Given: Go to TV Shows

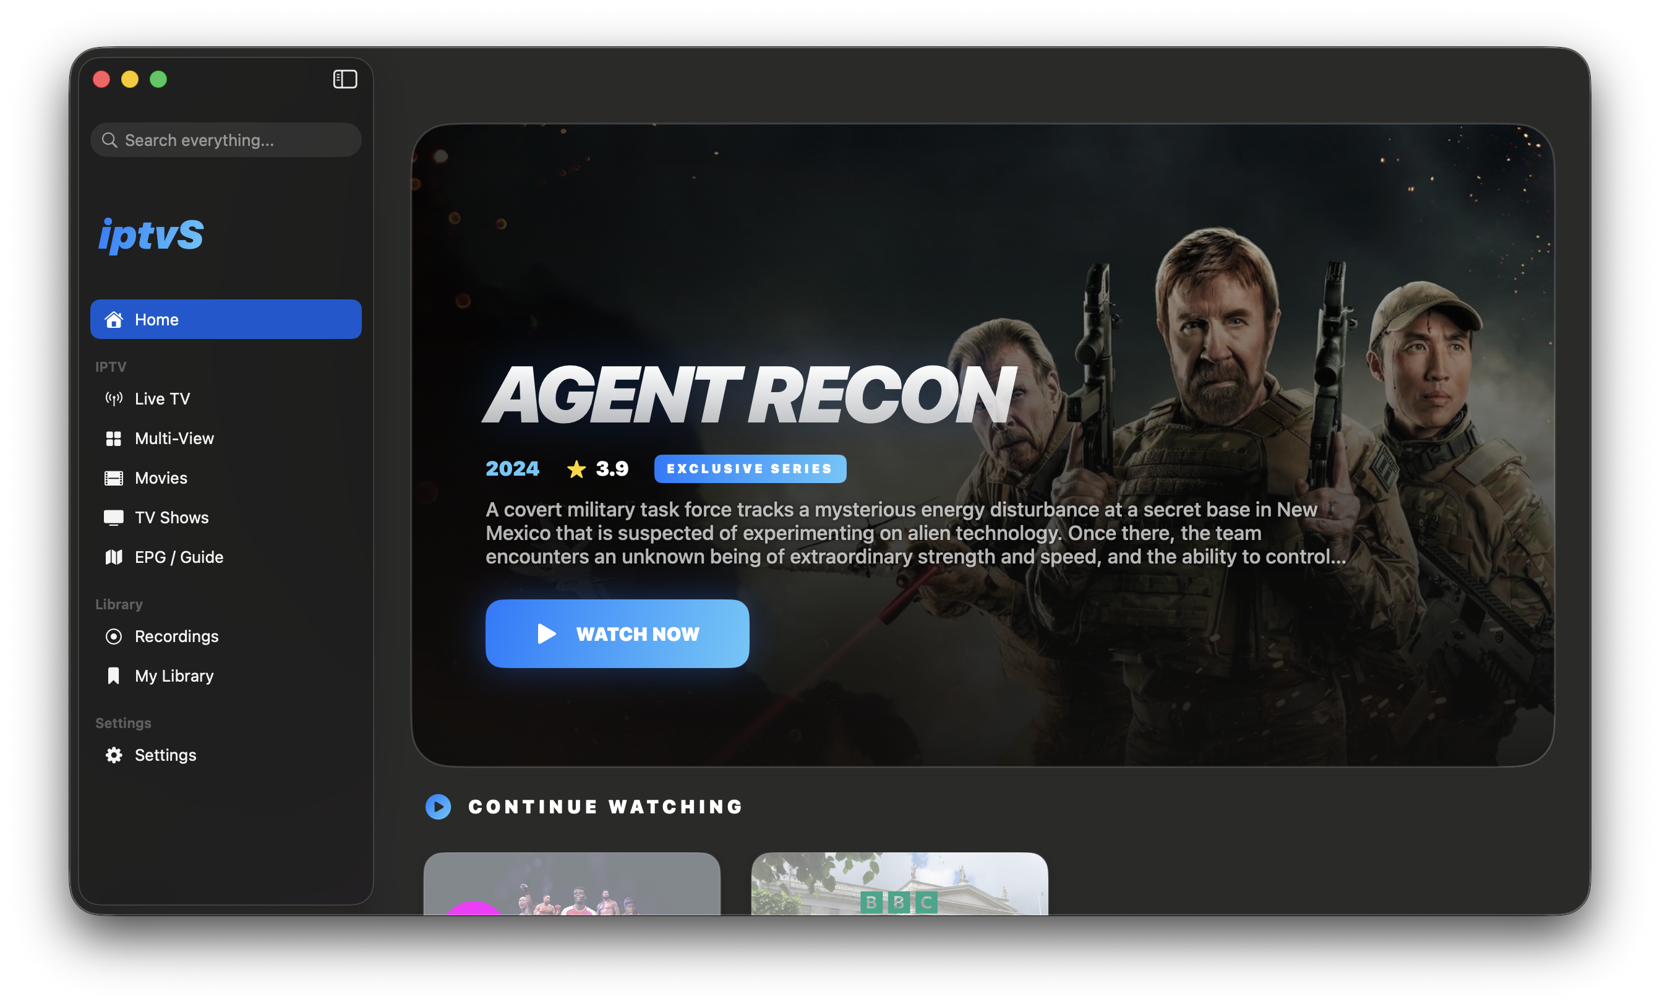Looking at the screenshot, I should pyautogui.click(x=226, y=517).
